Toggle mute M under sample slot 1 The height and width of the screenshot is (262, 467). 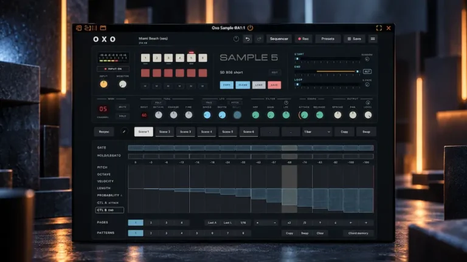pyautogui.click(x=145, y=86)
